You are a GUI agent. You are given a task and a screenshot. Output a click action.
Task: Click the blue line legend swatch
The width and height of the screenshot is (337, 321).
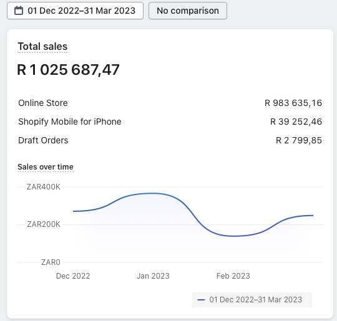(x=201, y=300)
